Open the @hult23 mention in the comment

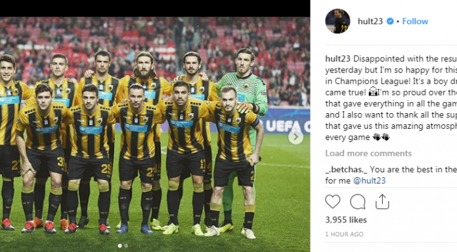(369, 181)
